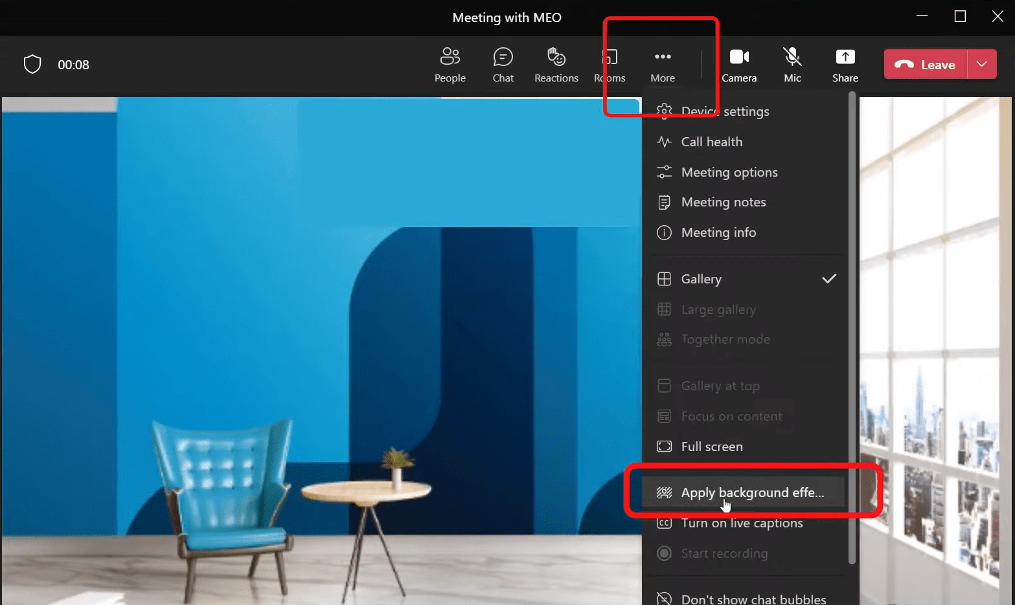Screen dimensions: 1015x605
Task: Toggle the Camera on or off
Action: 739,65
